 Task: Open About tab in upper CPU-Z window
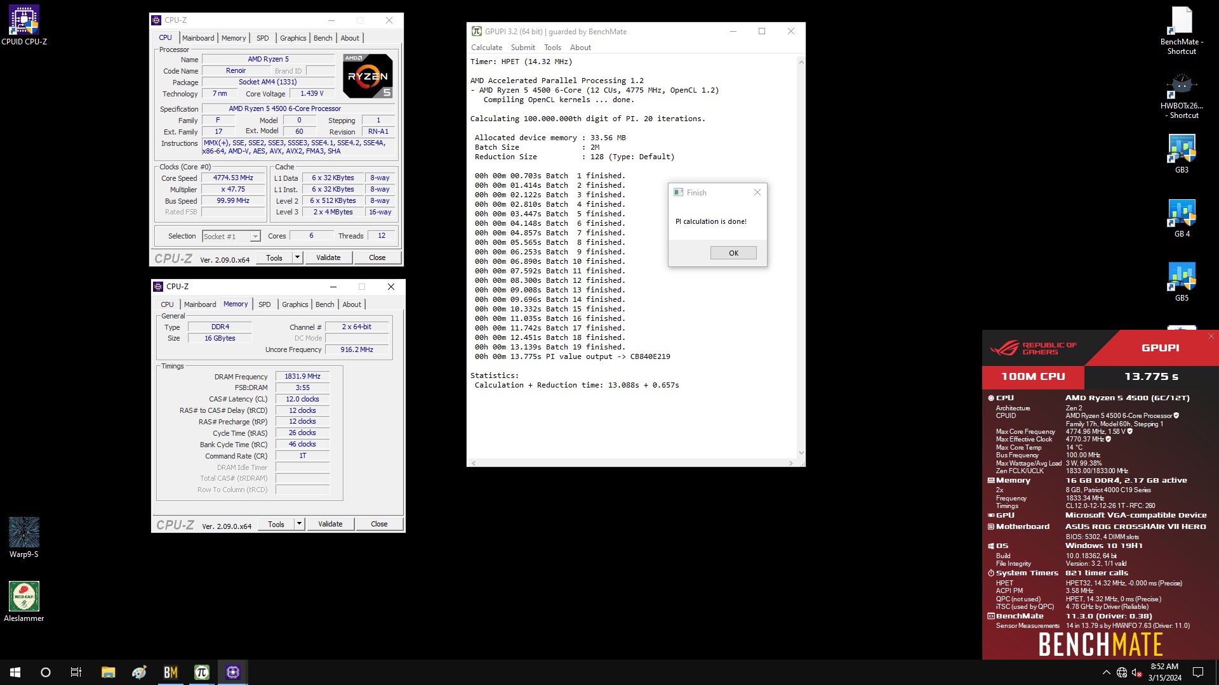coord(350,38)
